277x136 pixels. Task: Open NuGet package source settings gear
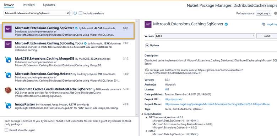click(276, 13)
